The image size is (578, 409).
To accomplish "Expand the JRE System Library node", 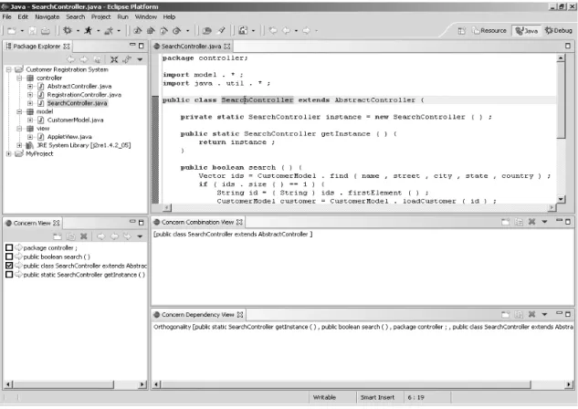I will pyautogui.click(x=19, y=145).
